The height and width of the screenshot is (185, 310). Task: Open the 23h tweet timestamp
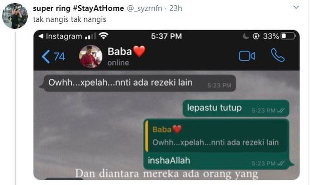pyautogui.click(x=176, y=8)
